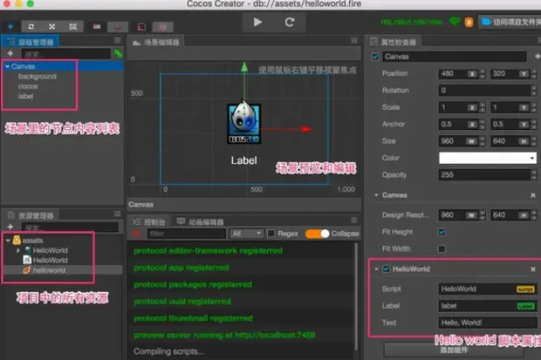Expand the HelloWorld image asset arrow
Viewport: 541px width, 360px height.
click(18, 250)
